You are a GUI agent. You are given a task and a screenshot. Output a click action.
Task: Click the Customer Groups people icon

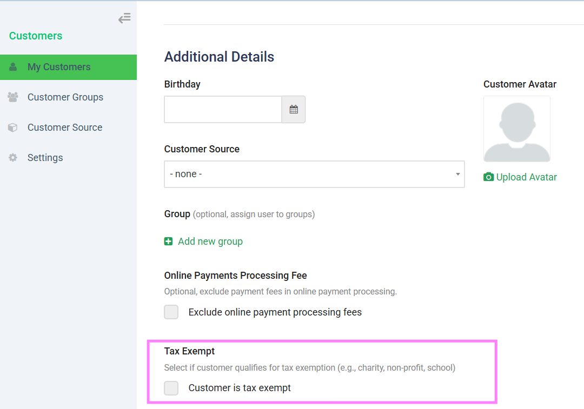coord(13,97)
